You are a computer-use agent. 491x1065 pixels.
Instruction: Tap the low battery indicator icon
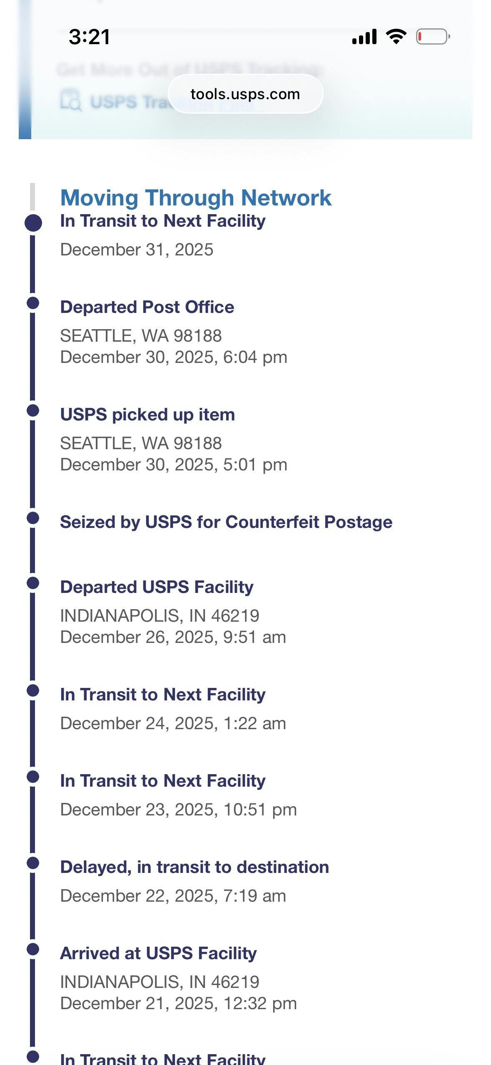click(433, 37)
